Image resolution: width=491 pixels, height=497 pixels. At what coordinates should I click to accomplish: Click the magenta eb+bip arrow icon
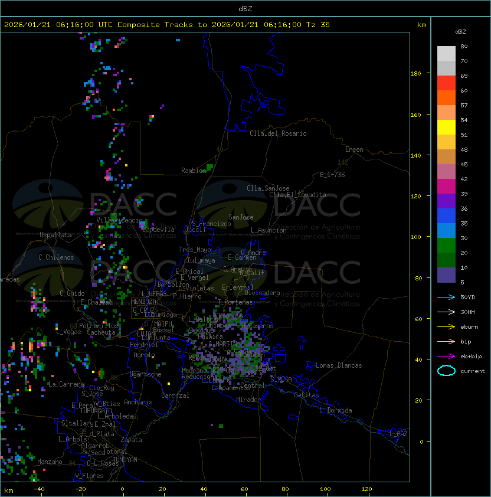pyautogui.click(x=446, y=356)
